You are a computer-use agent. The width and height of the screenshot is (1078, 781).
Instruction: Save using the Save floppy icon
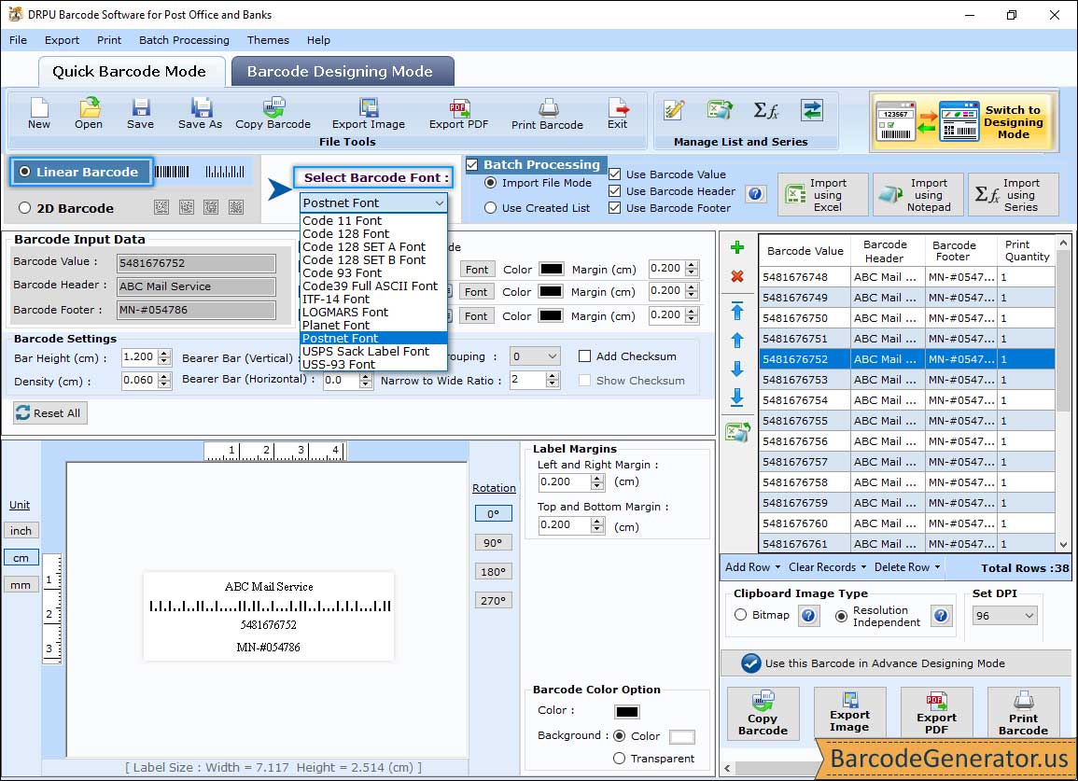[140, 113]
